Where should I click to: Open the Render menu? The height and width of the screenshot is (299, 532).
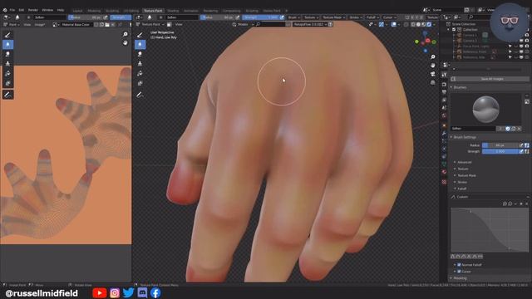tap(33, 10)
